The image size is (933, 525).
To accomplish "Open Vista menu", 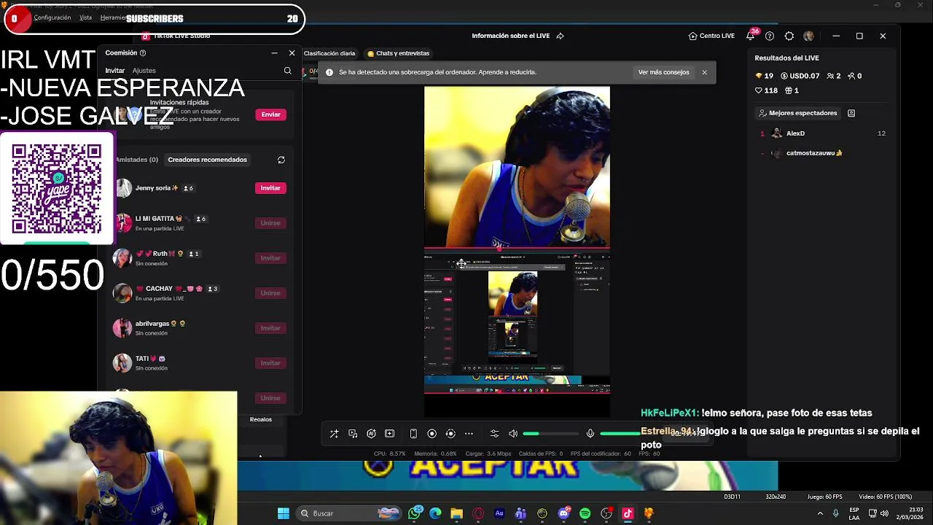I will pos(85,17).
